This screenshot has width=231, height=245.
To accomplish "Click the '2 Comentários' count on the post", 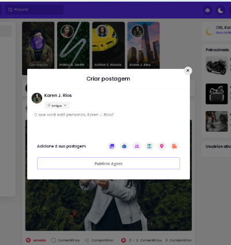I will (149, 240).
